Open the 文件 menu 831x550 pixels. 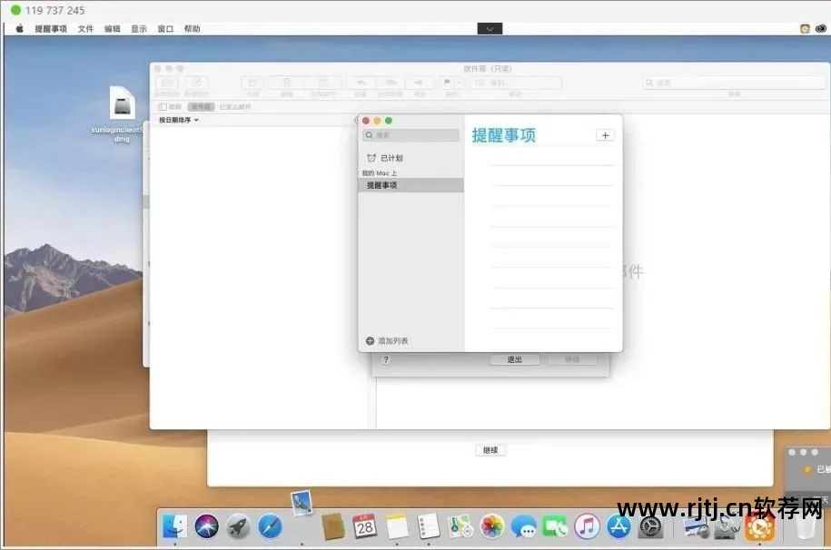pyautogui.click(x=85, y=29)
